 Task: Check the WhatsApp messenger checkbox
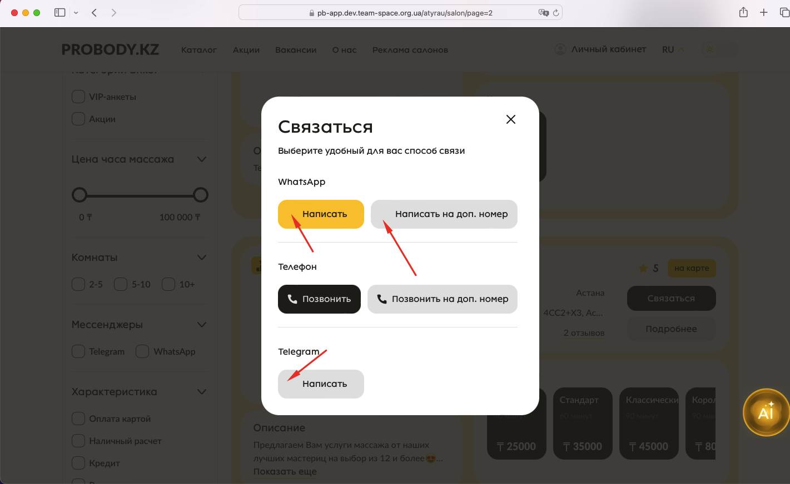pyautogui.click(x=142, y=351)
